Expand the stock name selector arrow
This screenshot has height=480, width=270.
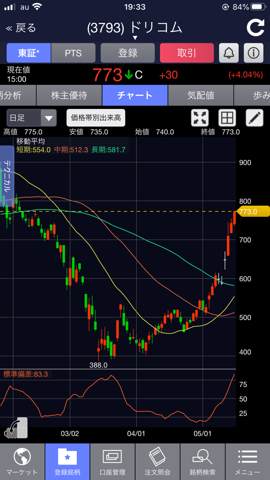(135, 38)
